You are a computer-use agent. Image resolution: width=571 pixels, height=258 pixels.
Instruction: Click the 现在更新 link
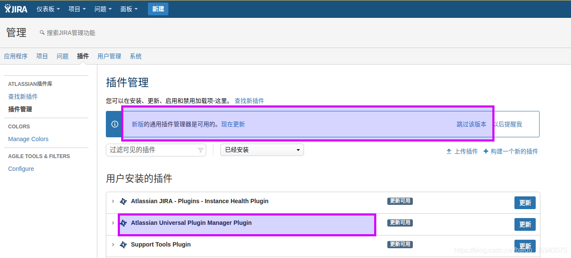233,124
